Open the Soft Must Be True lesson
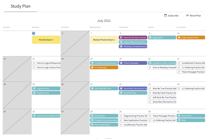This screenshot has width=207, height=139. [x=104, y=88]
